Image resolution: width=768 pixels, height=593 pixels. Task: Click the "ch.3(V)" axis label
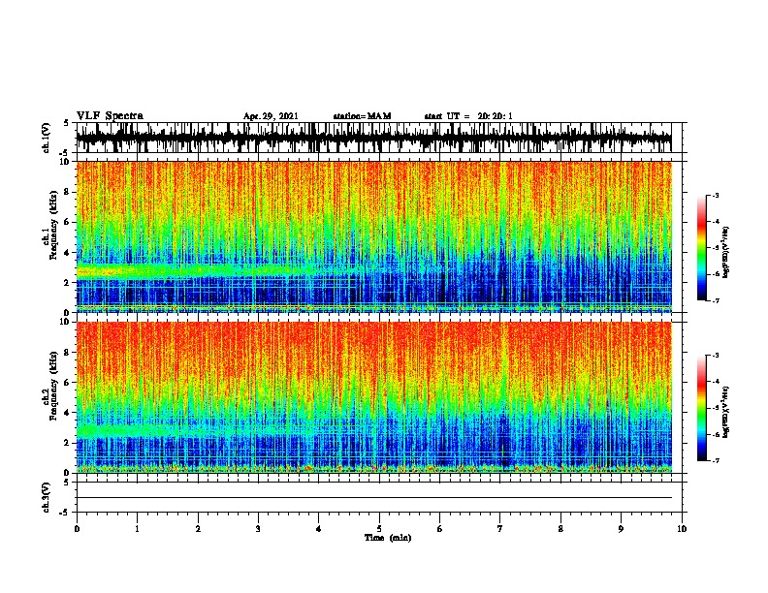click(46, 497)
